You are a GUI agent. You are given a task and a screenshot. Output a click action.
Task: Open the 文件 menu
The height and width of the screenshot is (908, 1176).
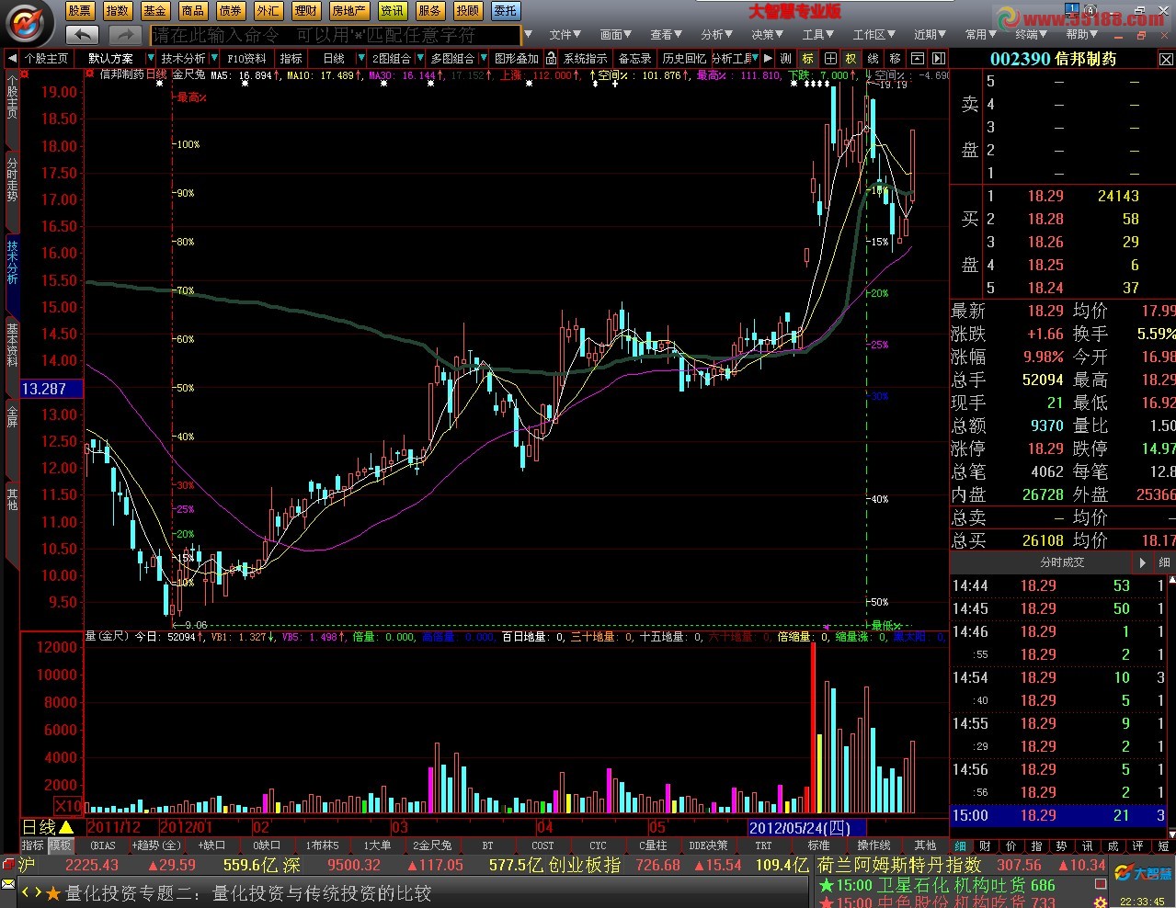(565, 35)
